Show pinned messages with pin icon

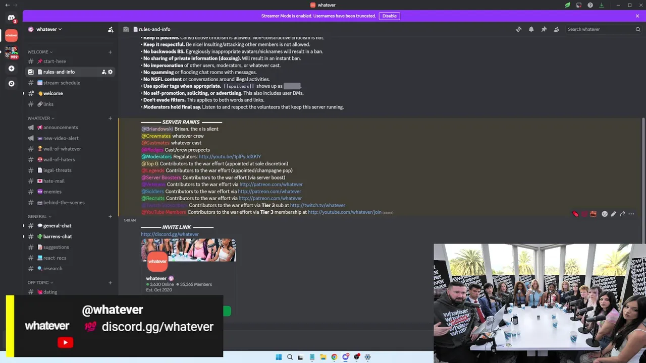coord(544,29)
